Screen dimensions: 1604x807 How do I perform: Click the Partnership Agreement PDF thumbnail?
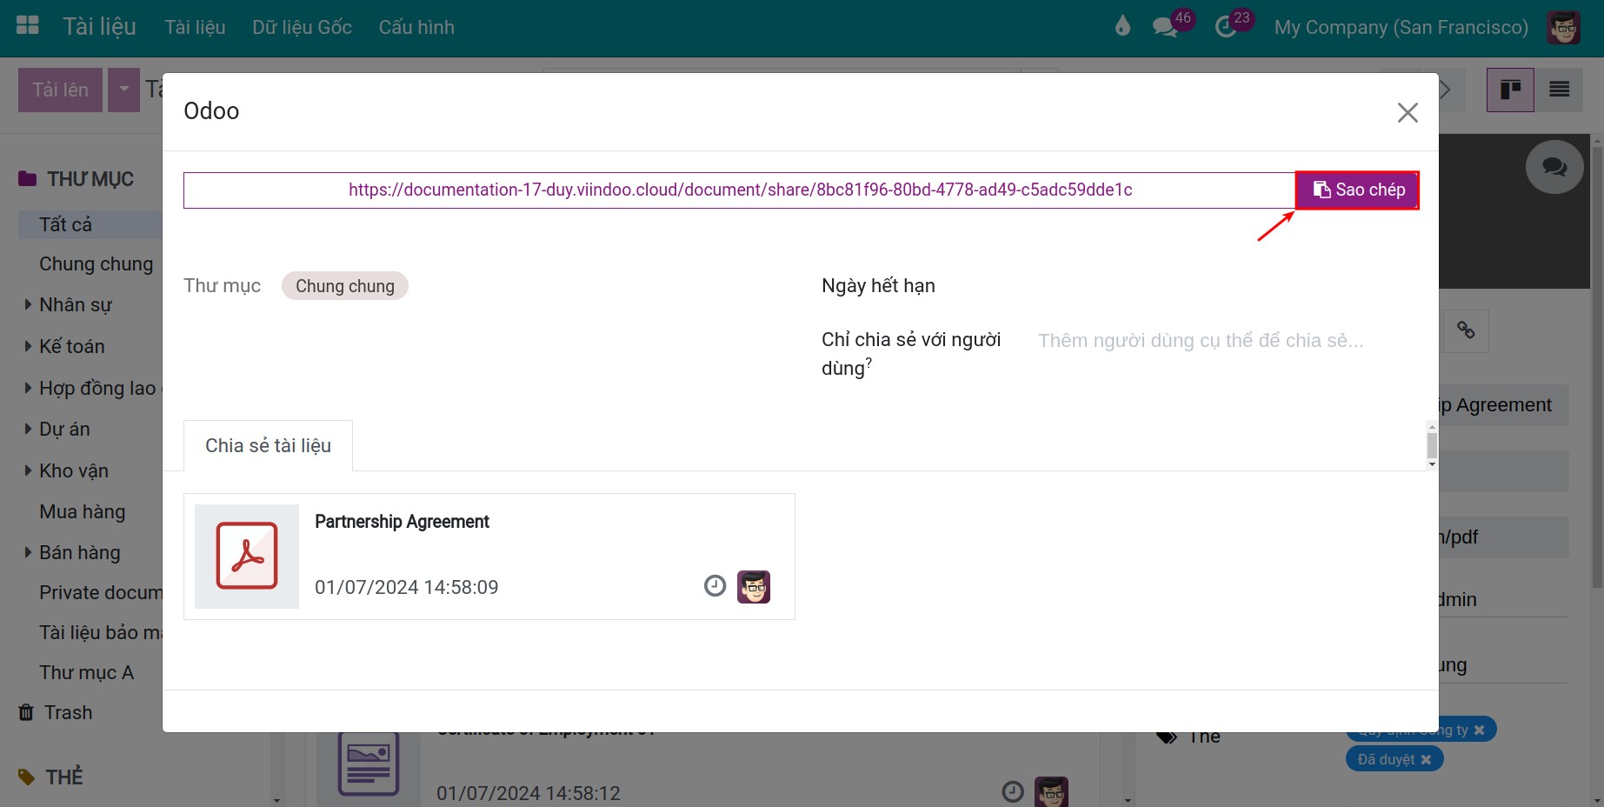(x=247, y=557)
